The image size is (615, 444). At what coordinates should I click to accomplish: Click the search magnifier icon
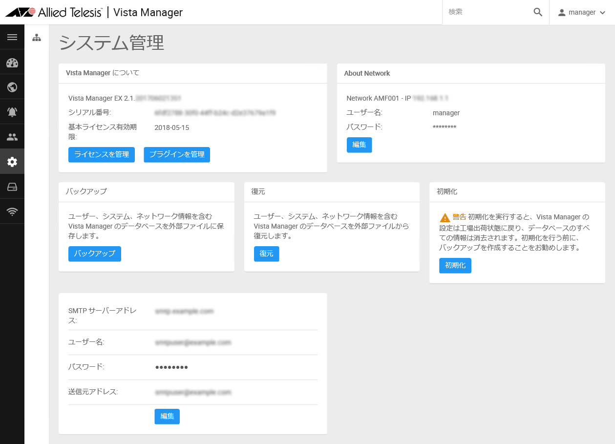point(538,12)
